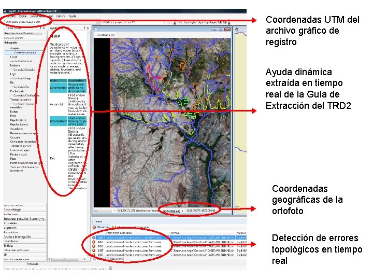
Task: Open the Resumen de codificación dropdown
Action: (45, 33)
